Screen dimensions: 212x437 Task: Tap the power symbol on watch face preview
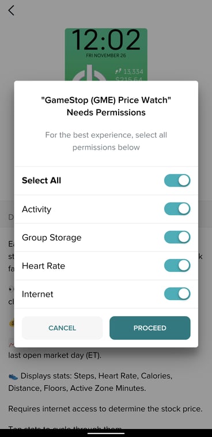pos(89,73)
